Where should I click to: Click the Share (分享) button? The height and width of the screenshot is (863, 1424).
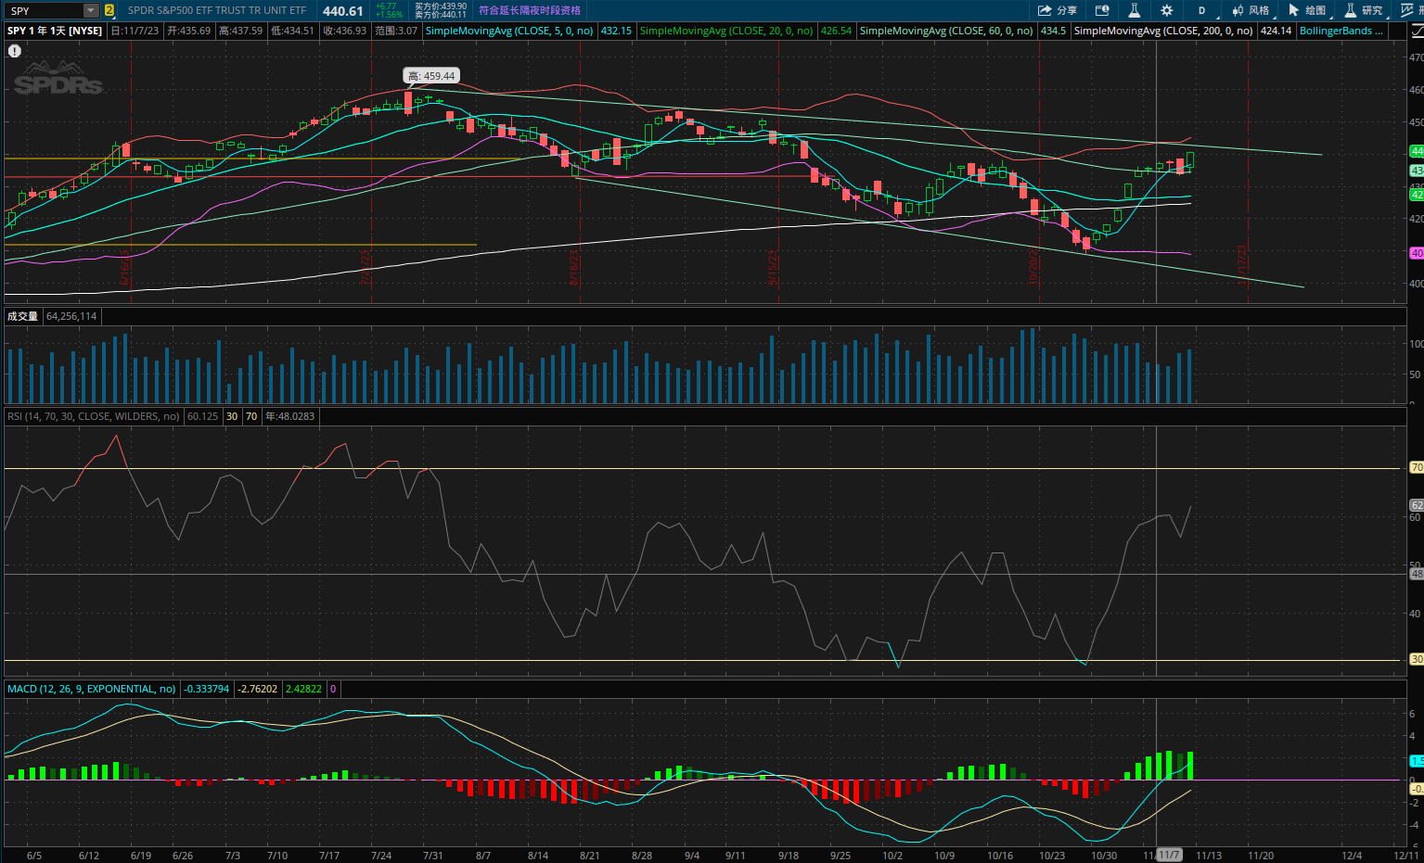tap(1058, 10)
